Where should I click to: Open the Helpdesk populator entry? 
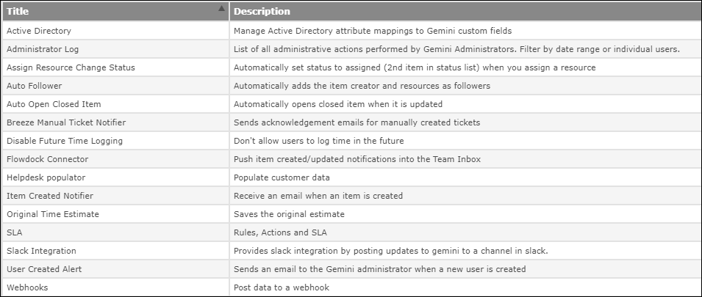[46, 177]
